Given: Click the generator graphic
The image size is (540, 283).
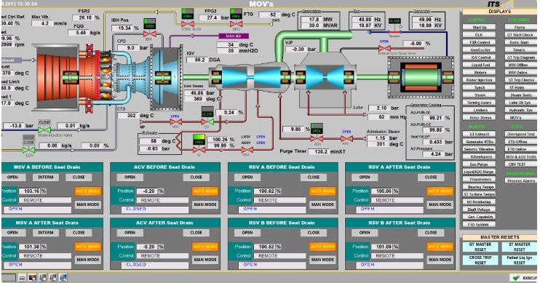Looking at the screenshot, I should (x=420, y=77).
